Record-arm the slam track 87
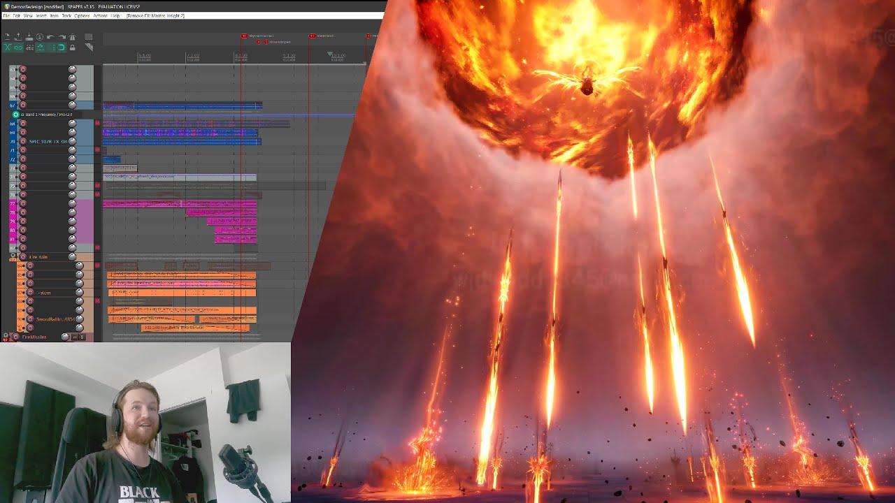This screenshot has height=503, width=895. [x=30, y=293]
